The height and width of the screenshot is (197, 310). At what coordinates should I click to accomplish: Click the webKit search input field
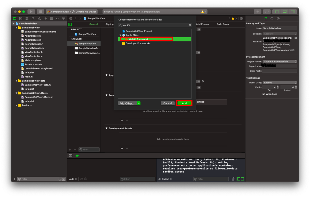tap(155, 25)
